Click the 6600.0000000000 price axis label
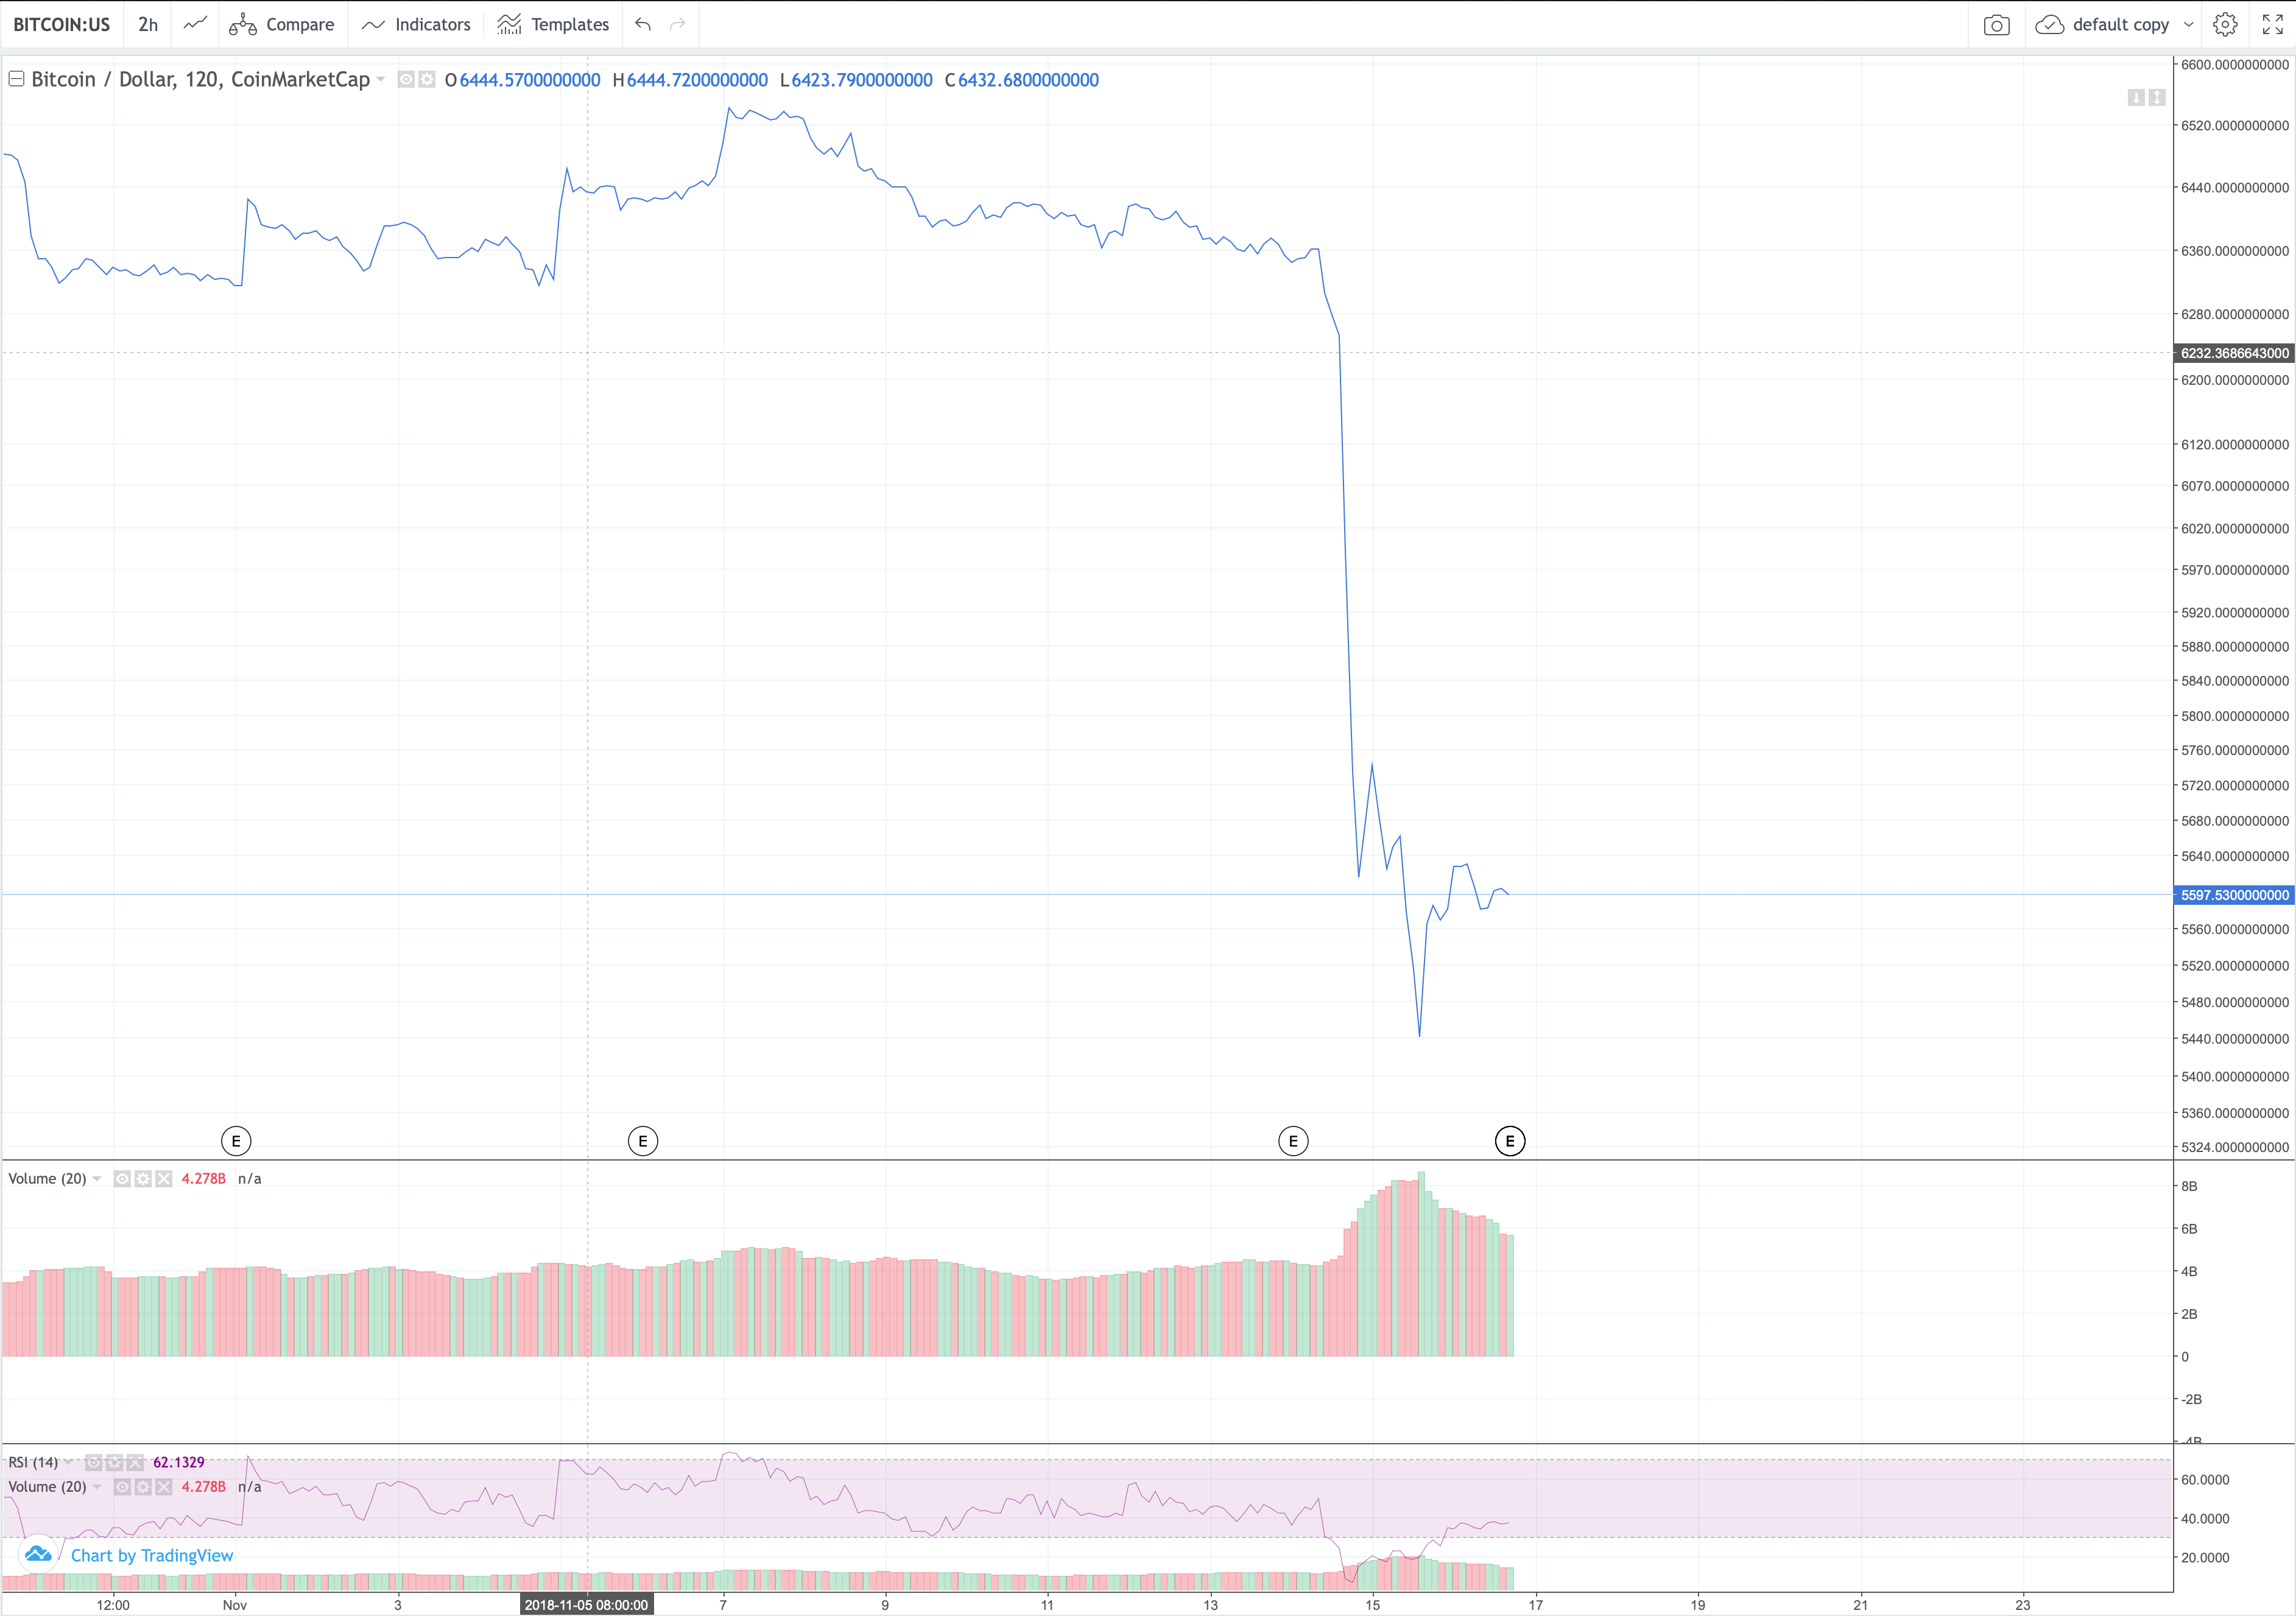 pos(2235,64)
